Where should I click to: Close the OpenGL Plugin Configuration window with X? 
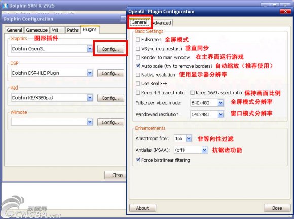(x=285, y=12)
